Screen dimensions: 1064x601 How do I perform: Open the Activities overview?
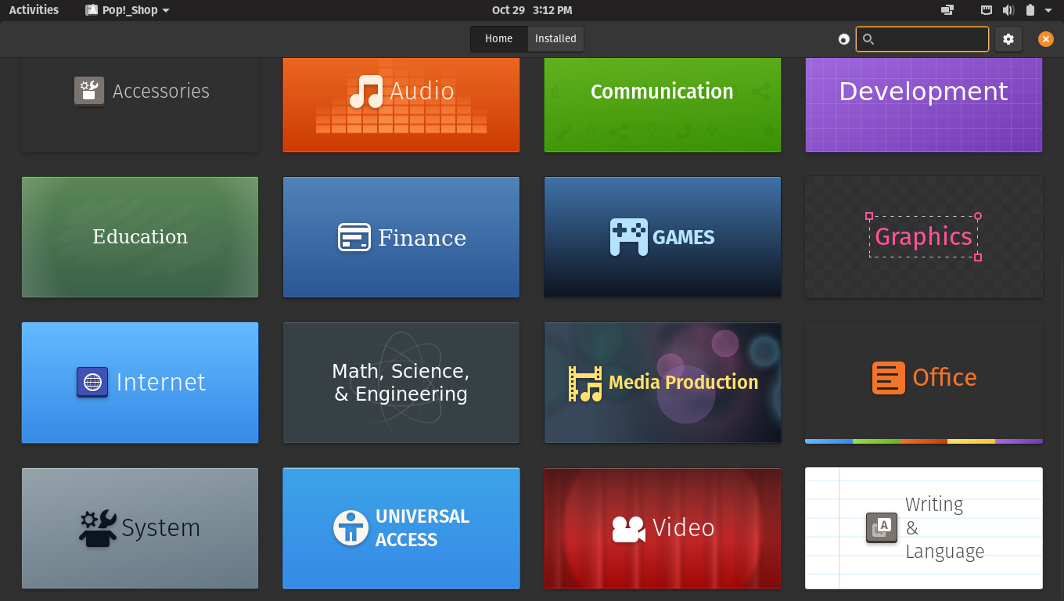(34, 10)
